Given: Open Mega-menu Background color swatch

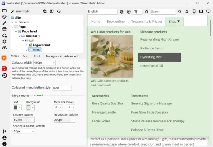Looking at the screenshot, I should click(x=30, y=107).
